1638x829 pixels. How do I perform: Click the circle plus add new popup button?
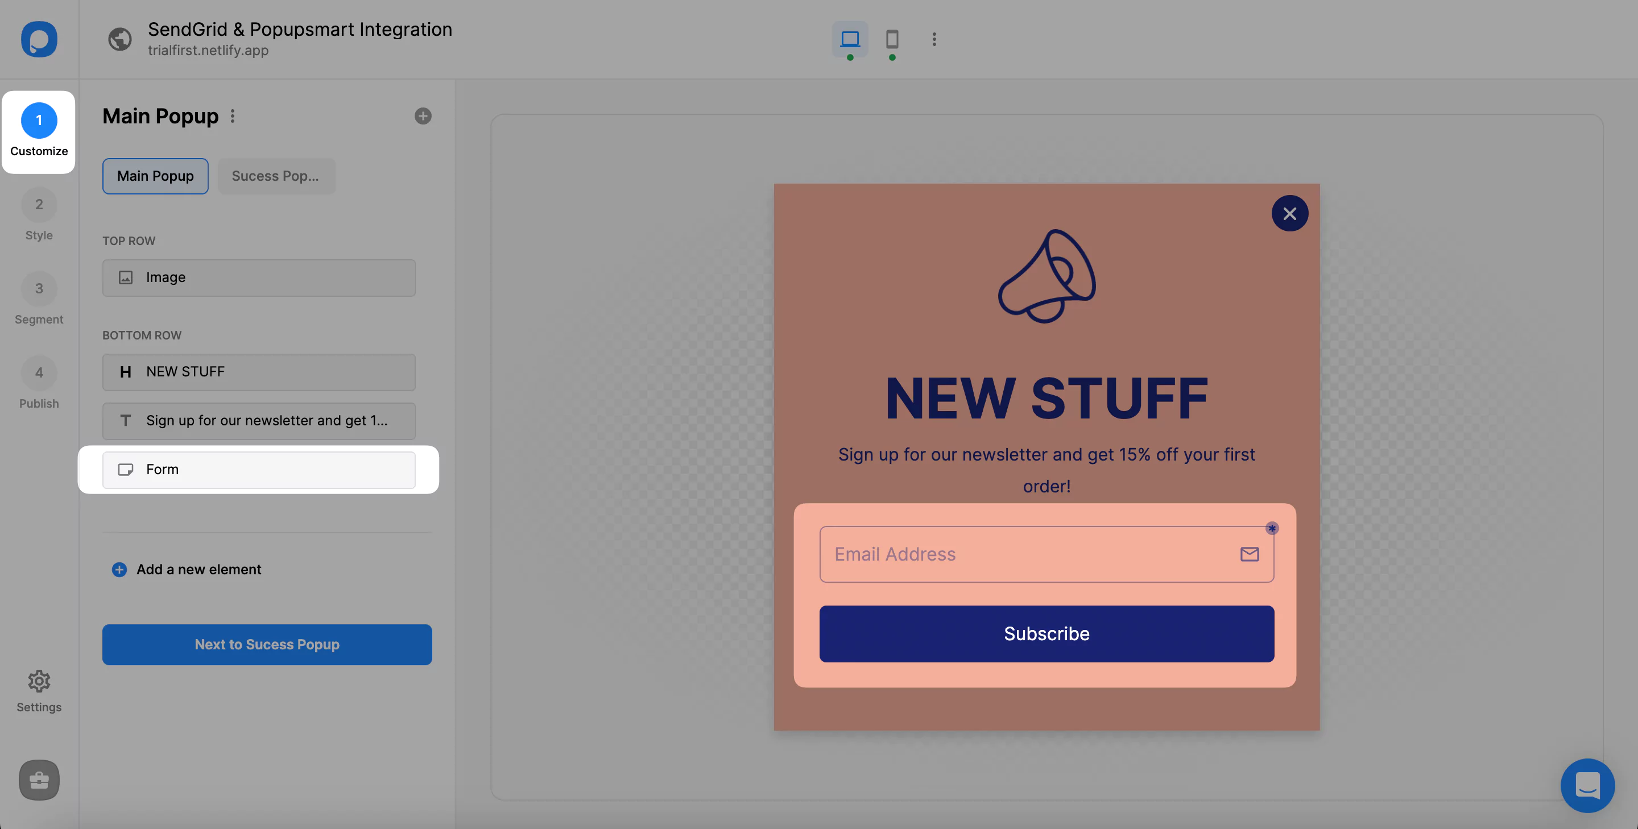coord(423,117)
